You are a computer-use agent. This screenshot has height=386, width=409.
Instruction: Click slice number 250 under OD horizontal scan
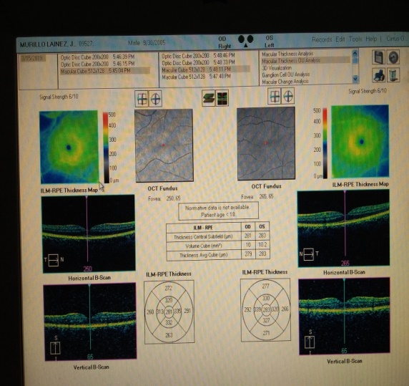pyautogui.click(x=88, y=269)
